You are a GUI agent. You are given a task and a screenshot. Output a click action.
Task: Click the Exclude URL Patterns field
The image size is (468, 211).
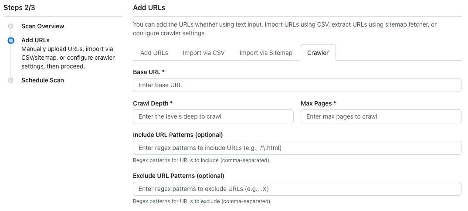click(x=297, y=189)
